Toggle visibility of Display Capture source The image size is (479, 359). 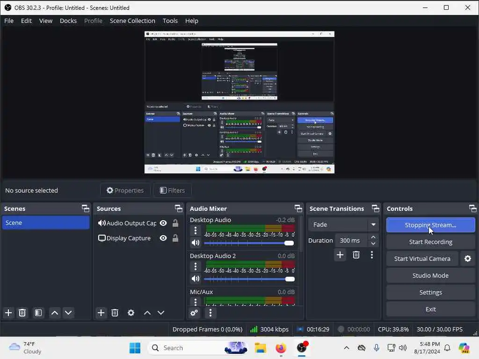(163, 238)
